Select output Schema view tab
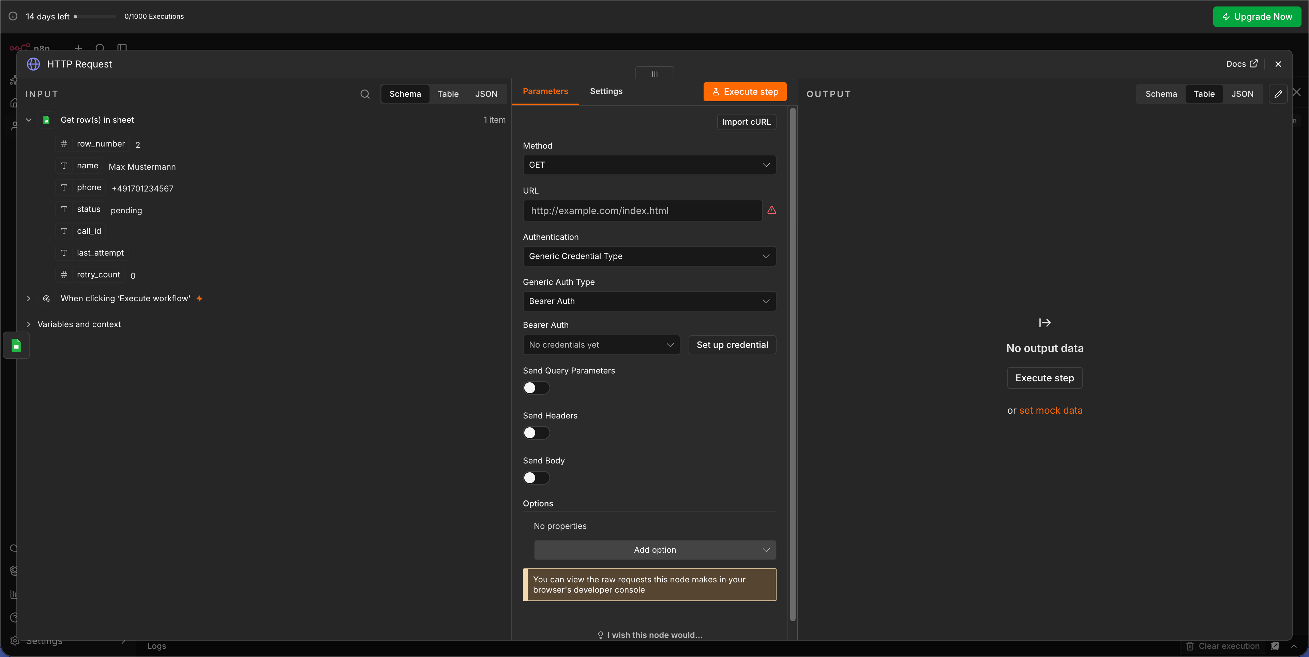This screenshot has height=657, width=1309. pyautogui.click(x=1161, y=94)
